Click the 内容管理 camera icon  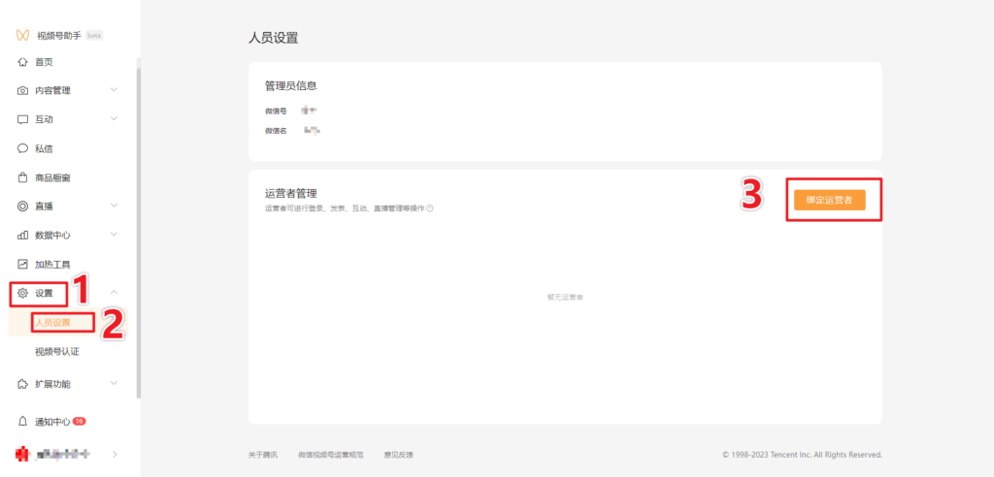[22, 91]
